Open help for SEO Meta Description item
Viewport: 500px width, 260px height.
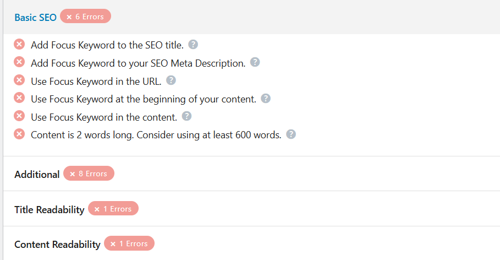255,62
